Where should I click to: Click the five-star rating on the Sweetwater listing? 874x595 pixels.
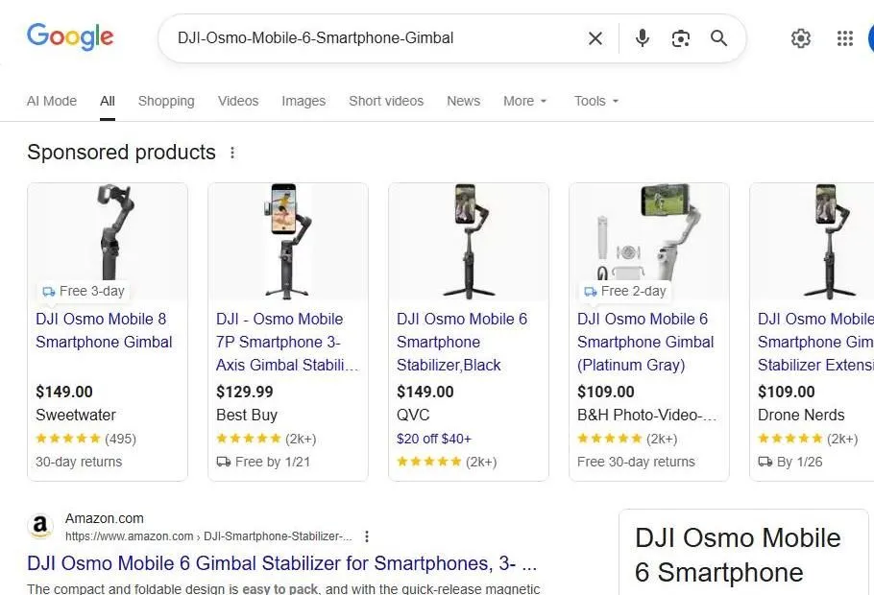69,439
